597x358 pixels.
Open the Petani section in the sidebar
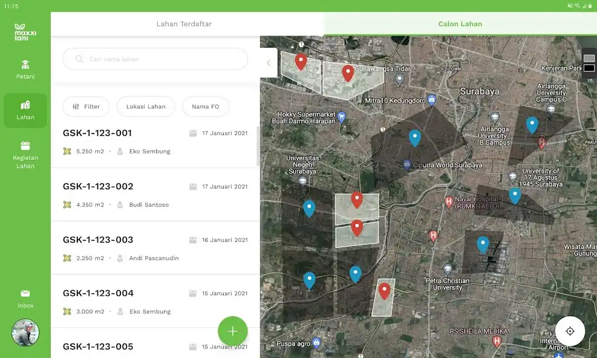click(x=25, y=68)
